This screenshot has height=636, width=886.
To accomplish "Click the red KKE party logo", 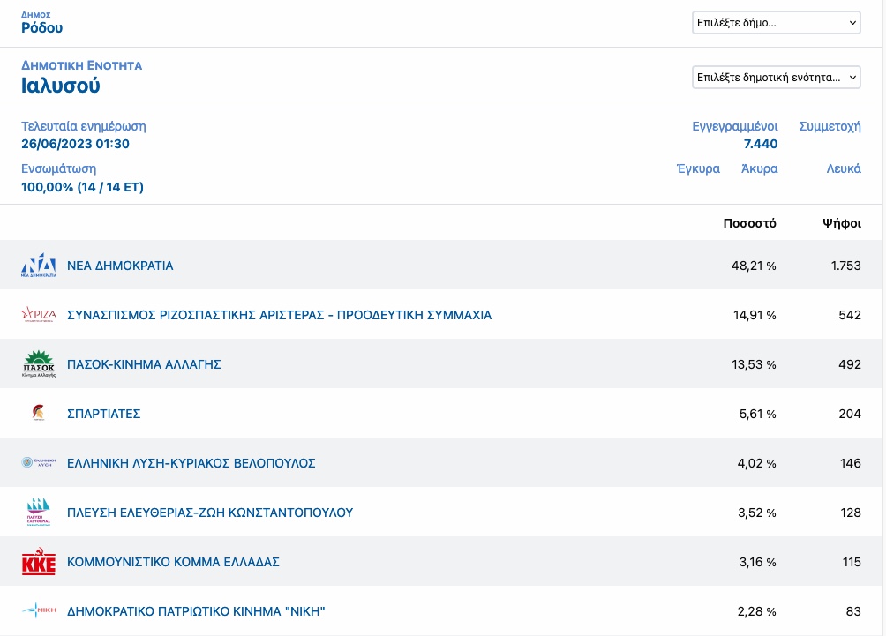I will click(39, 561).
